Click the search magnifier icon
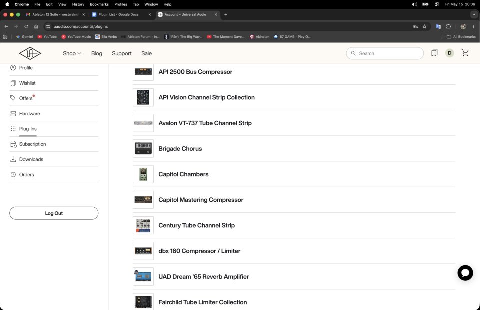The image size is (480, 310). (x=353, y=53)
